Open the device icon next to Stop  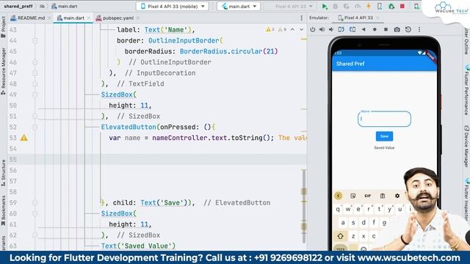[x=416, y=7]
